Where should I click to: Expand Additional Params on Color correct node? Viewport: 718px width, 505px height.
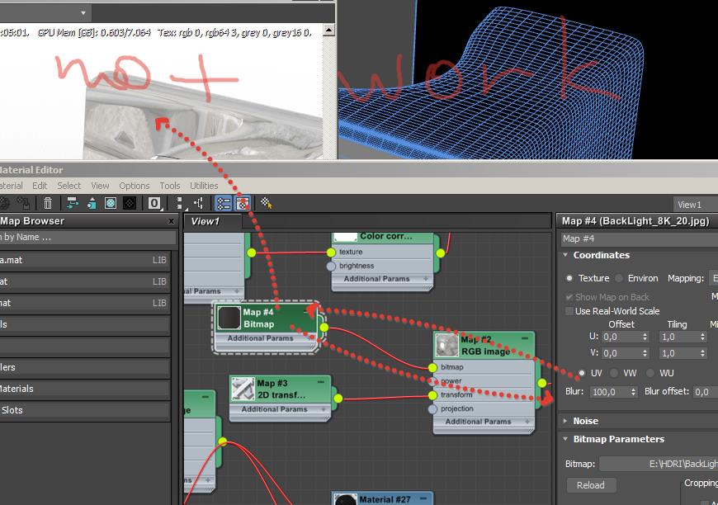pos(426,279)
